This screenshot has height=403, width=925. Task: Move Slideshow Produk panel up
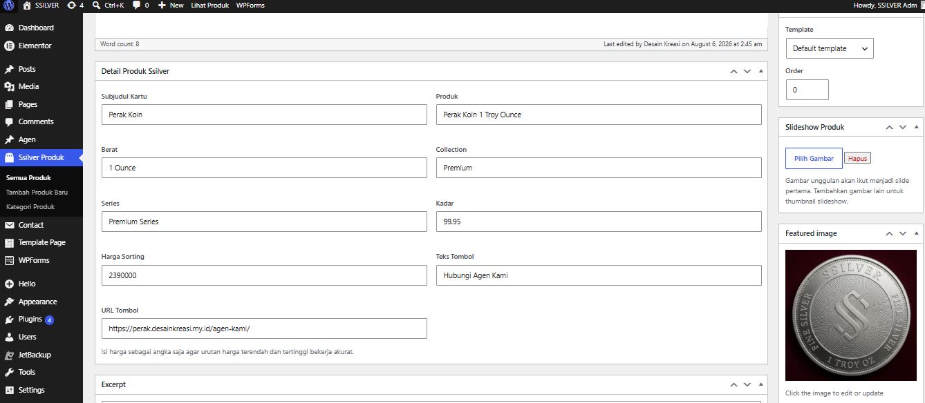click(889, 127)
